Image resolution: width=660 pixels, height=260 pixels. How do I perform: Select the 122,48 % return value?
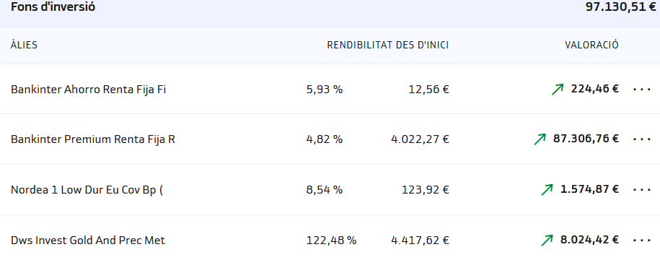pos(331,240)
